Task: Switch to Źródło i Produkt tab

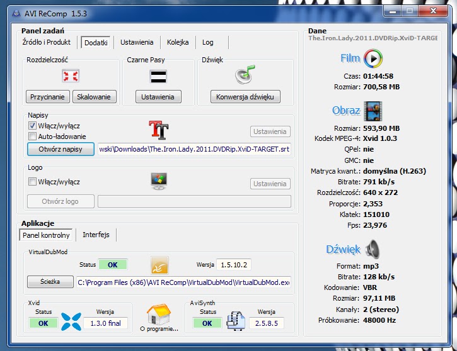Action: pyautogui.click(x=47, y=42)
